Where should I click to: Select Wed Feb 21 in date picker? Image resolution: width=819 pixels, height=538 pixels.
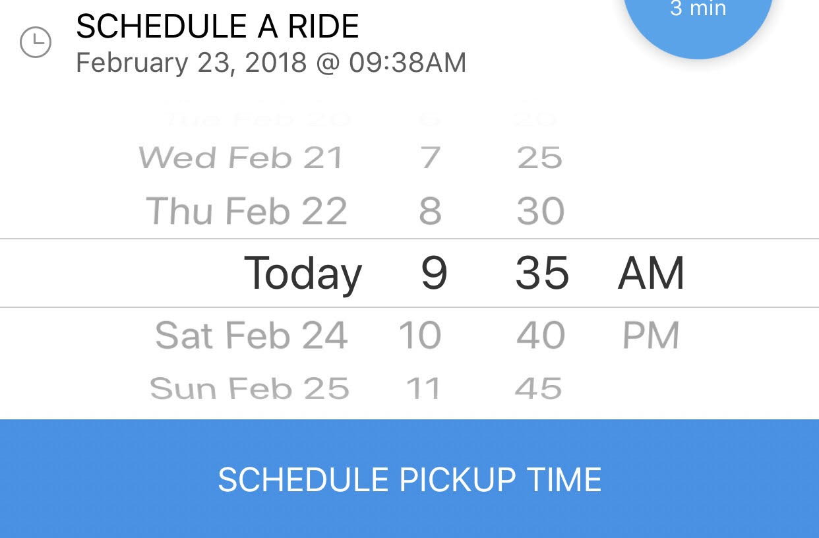[241, 158]
